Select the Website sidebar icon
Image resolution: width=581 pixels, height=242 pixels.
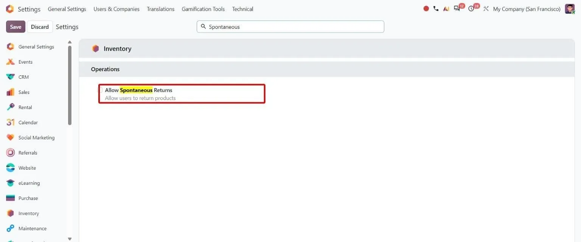pyautogui.click(x=11, y=168)
